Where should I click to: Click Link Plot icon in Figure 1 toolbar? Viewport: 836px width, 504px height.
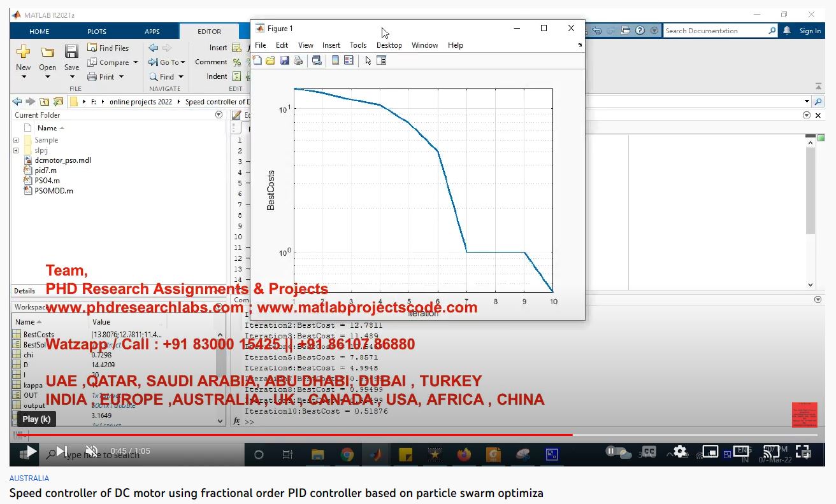[316, 60]
